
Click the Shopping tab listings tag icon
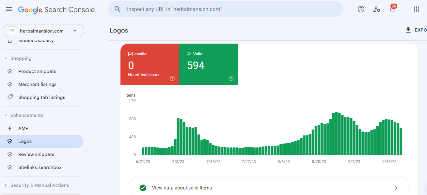(x=10, y=97)
